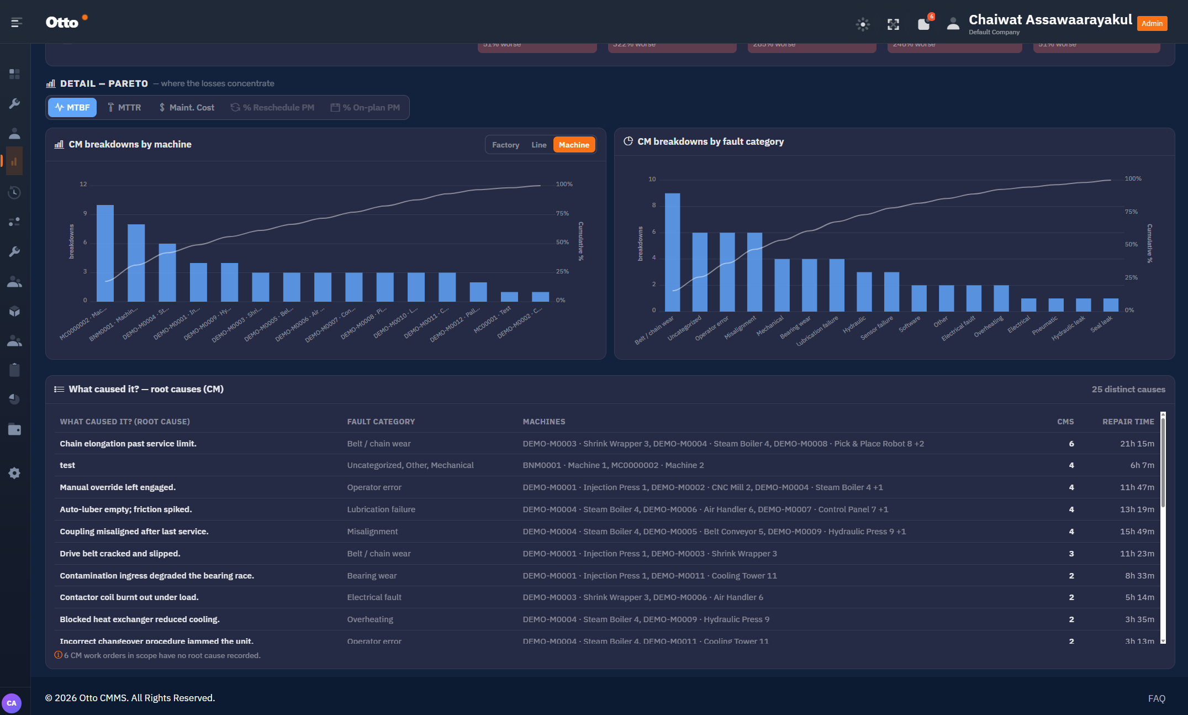Select row 'Drive belt cracked and slipped.'
The width and height of the screenshot is (1188, 715).
607,554
